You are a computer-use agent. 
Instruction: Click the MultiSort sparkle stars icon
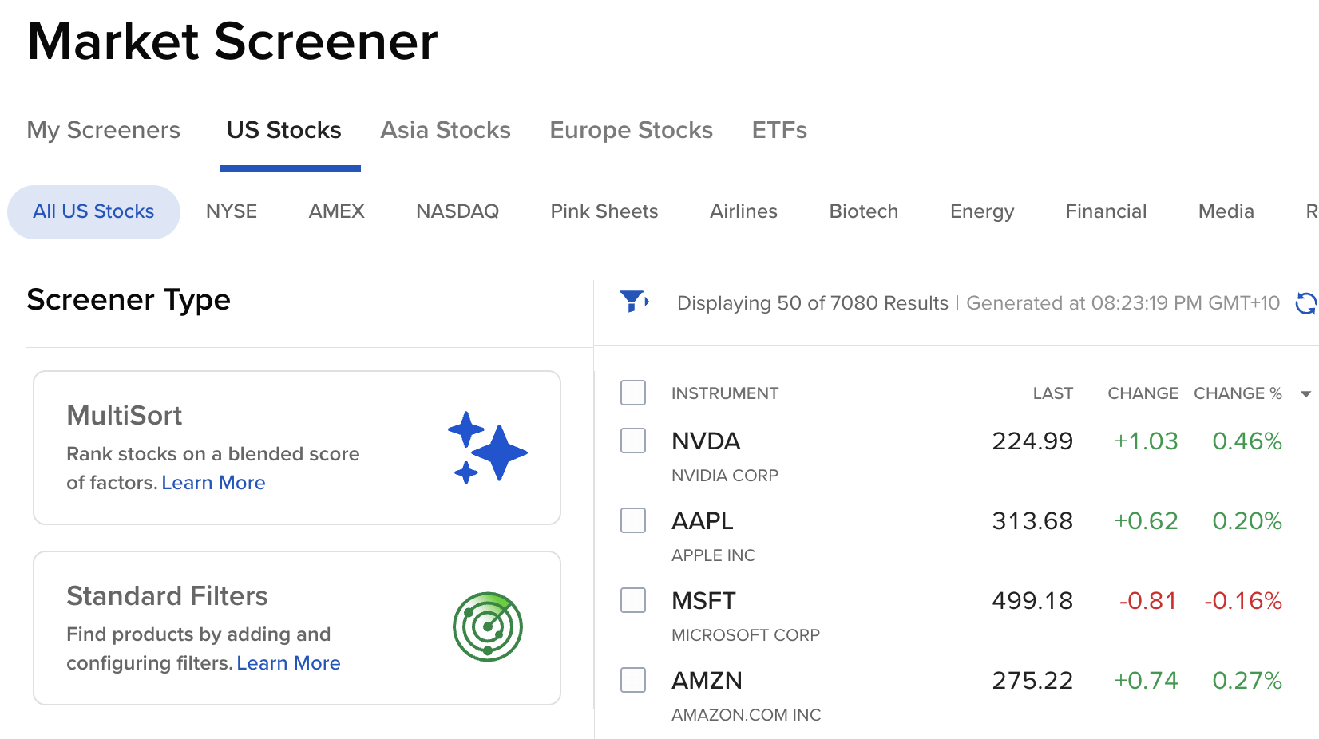487,447
